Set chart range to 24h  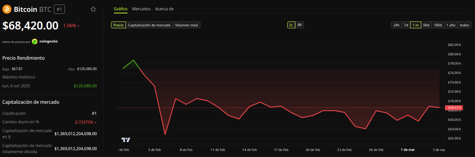tap(396, 25)
